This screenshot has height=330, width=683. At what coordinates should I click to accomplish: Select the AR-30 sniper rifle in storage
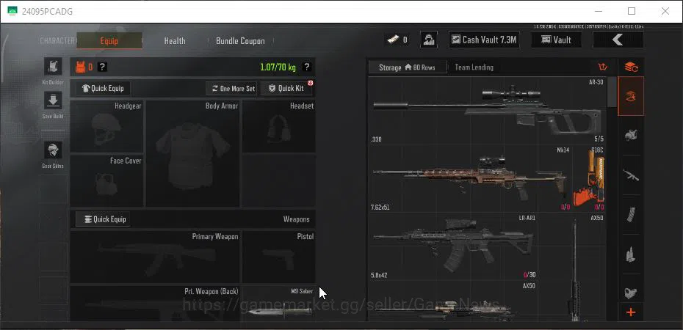[488, 111]
